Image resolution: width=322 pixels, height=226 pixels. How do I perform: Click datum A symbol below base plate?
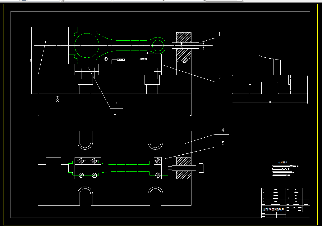click(x=57, y=100)
